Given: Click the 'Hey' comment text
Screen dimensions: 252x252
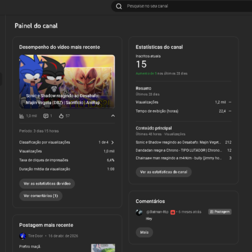Looking at the screenshot, I should (149, 219).
